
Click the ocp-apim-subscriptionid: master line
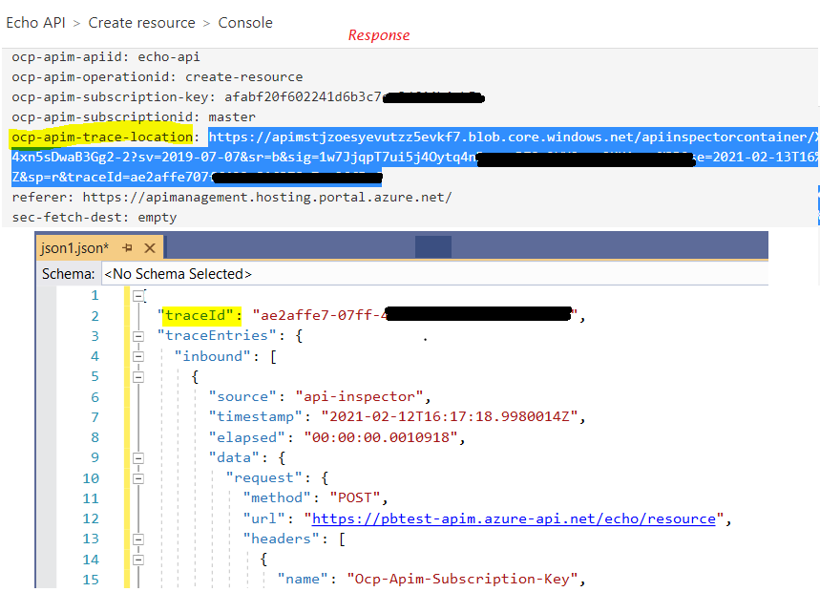tap(134, 117)
